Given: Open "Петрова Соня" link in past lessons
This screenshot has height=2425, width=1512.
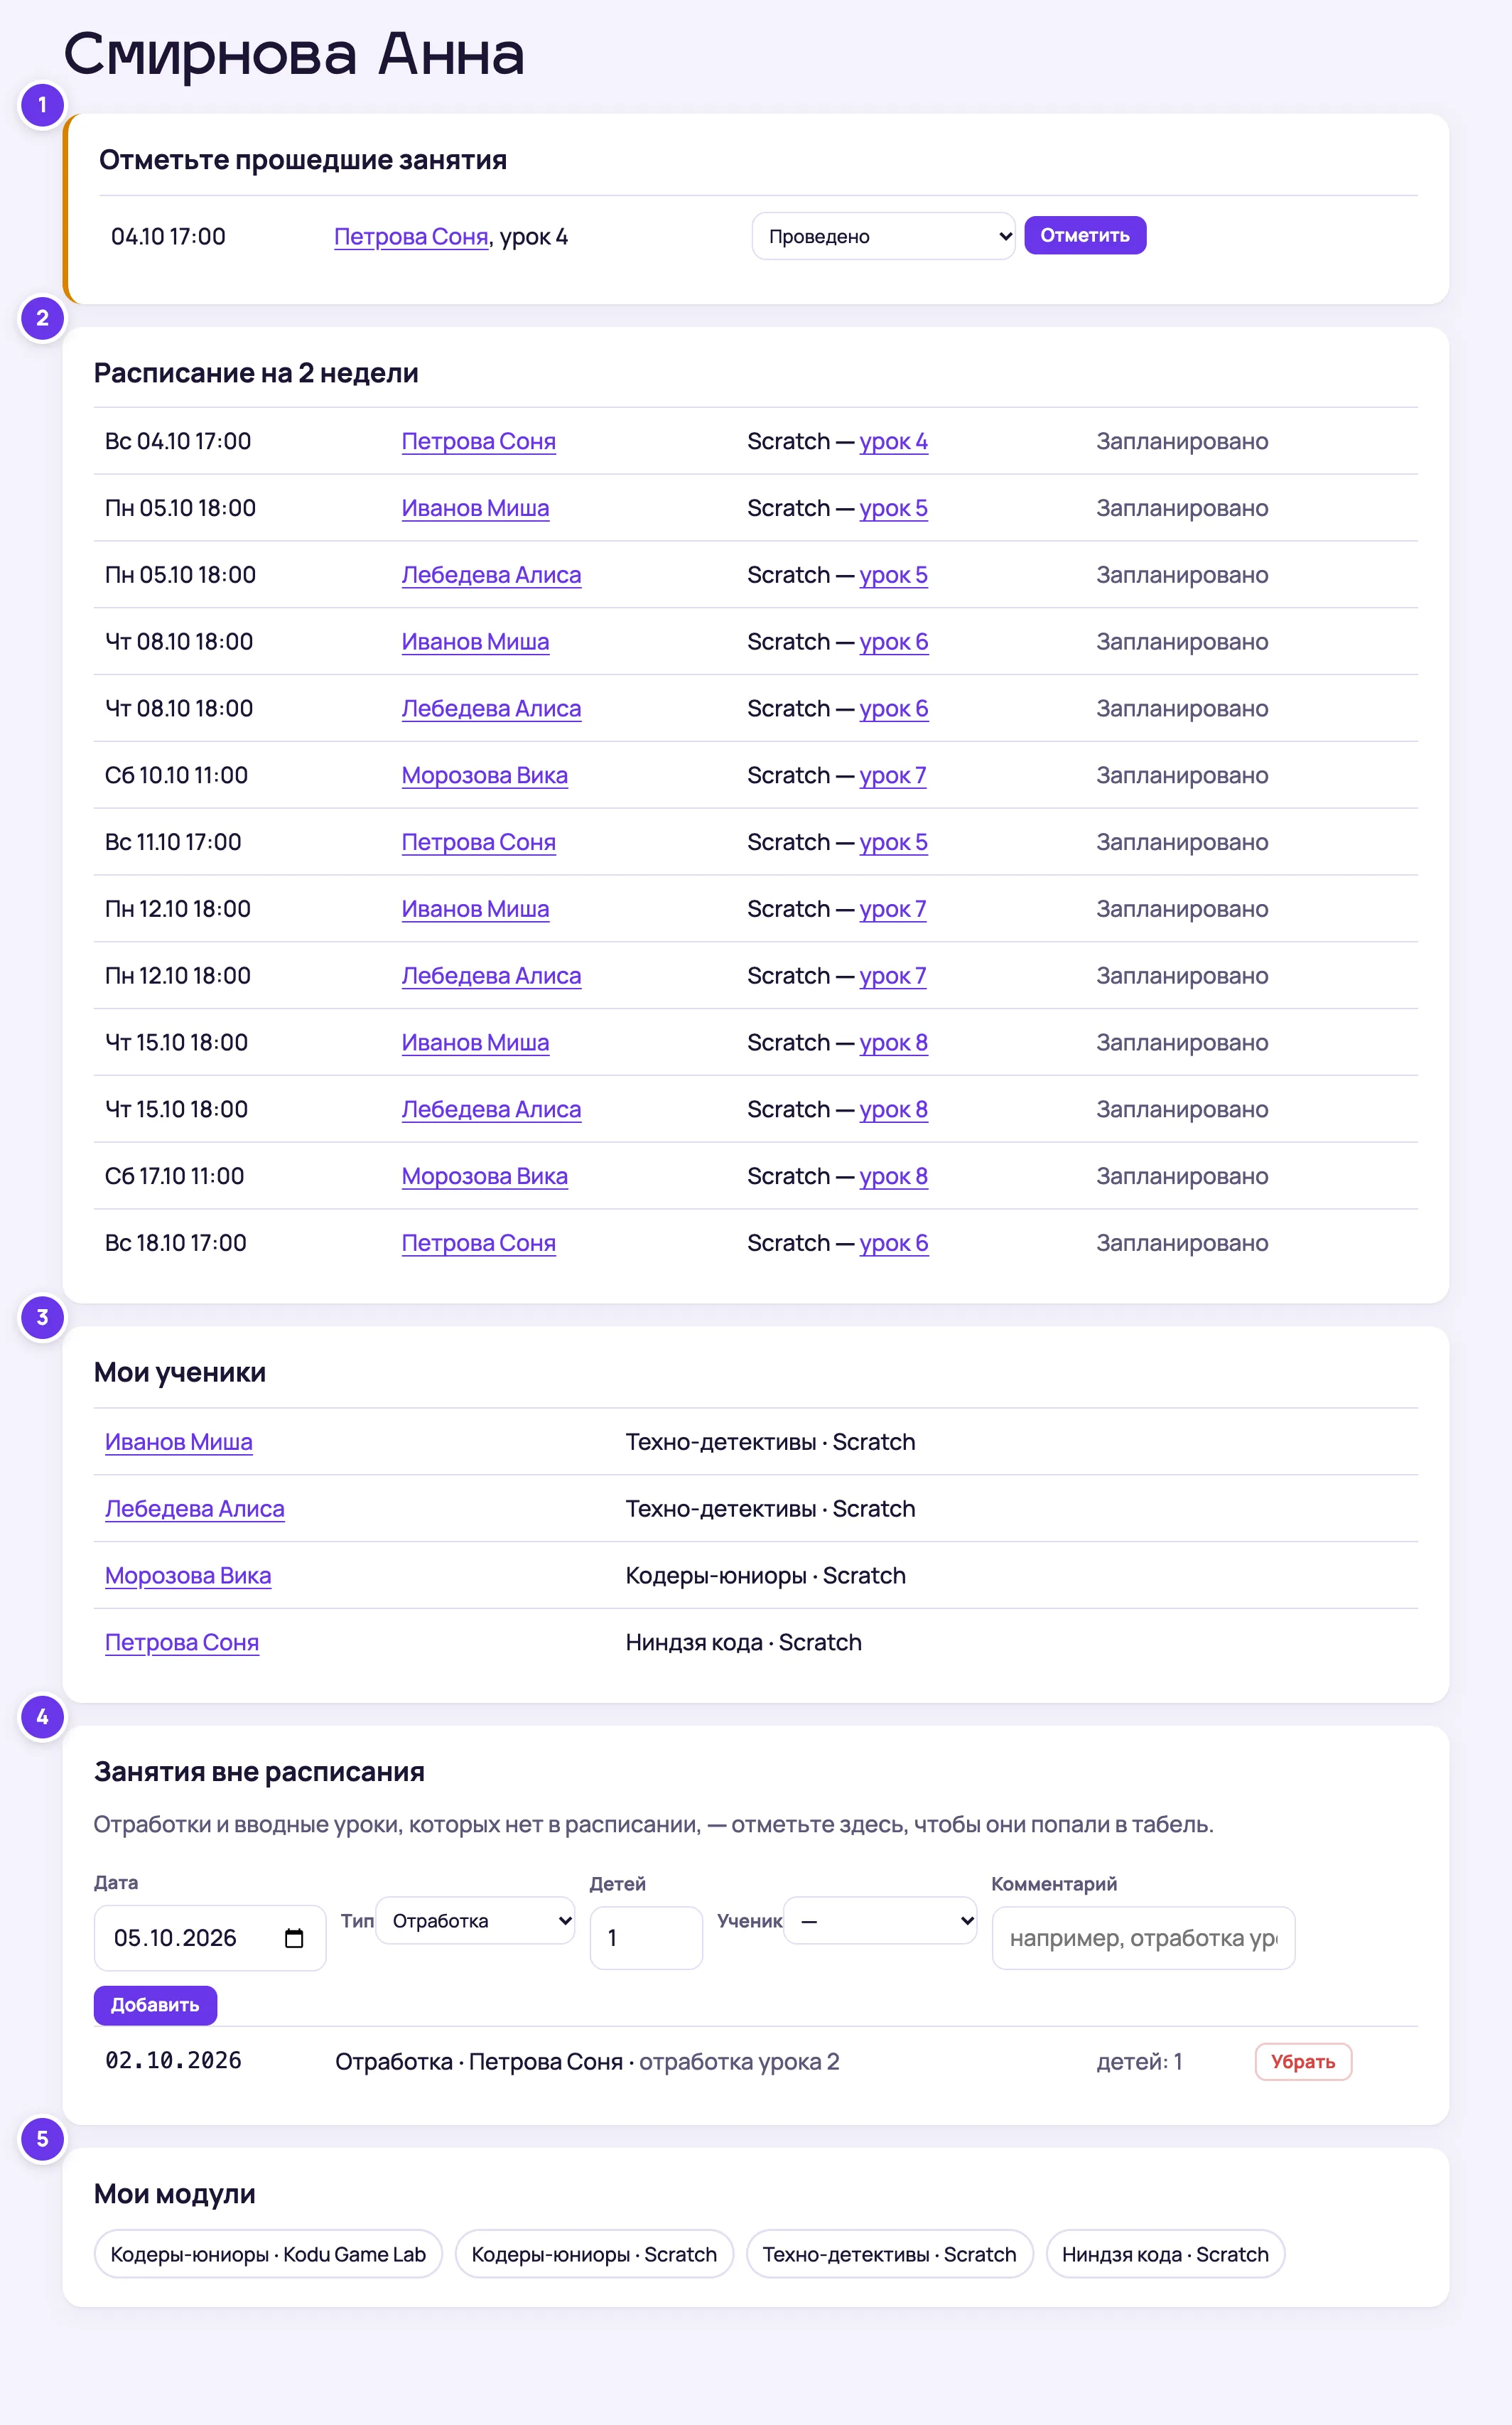Looking at the screenshot, I should point(411,236).
